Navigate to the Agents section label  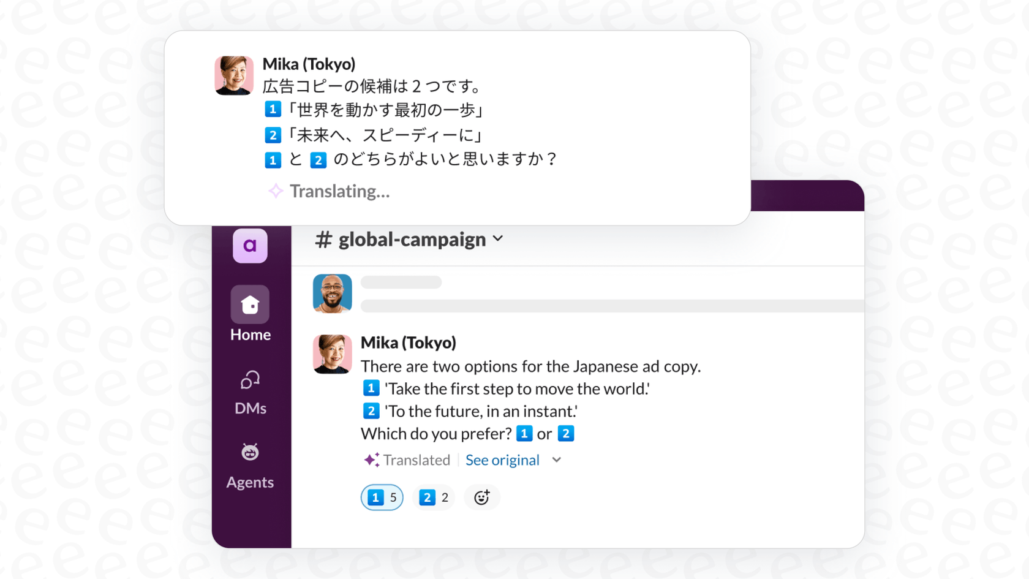click(249, 482)
